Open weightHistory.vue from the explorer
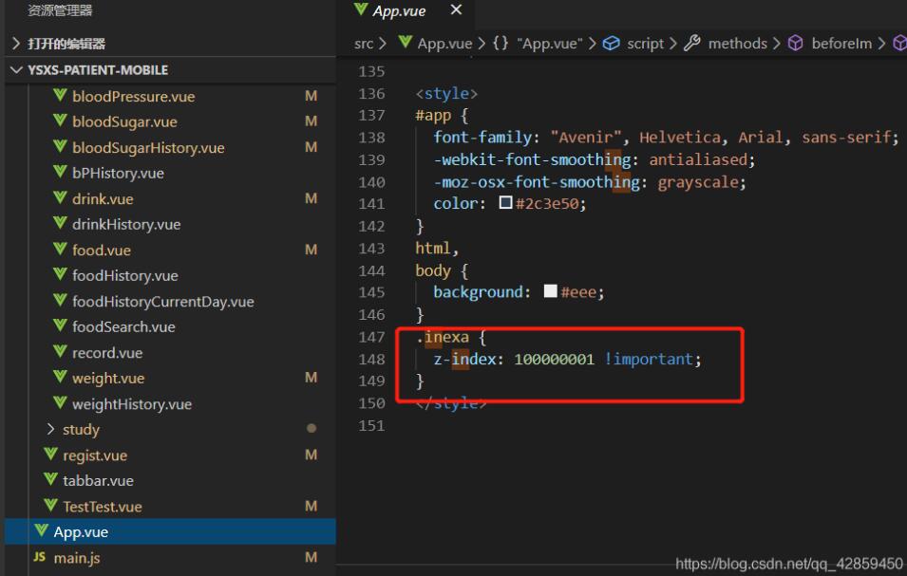Screen dimensions: 907x576 pos(131,404)
